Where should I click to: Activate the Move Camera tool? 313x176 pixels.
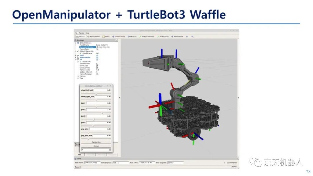point(93,37)
